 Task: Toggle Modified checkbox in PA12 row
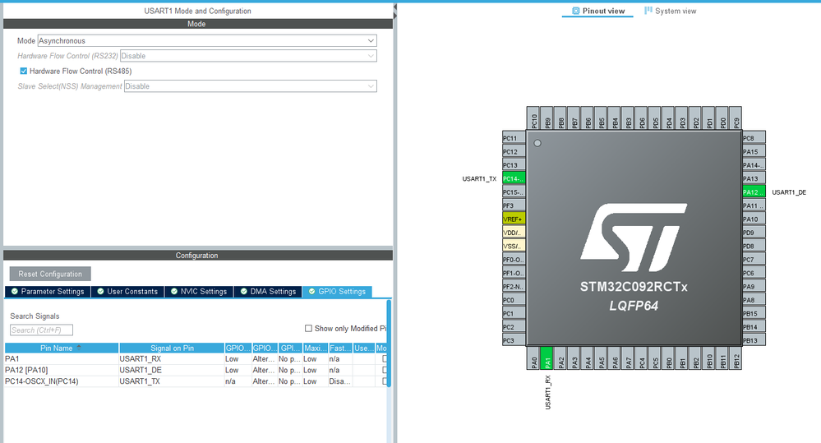(385, 370)
